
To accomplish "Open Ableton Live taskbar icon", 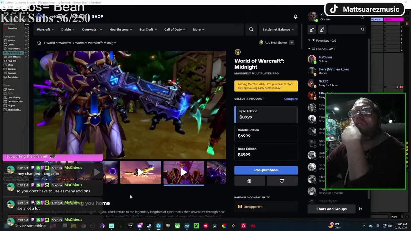I will [111, 226].
